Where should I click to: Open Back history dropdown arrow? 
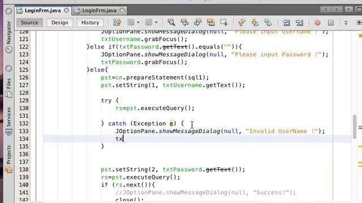coord(138,23)
